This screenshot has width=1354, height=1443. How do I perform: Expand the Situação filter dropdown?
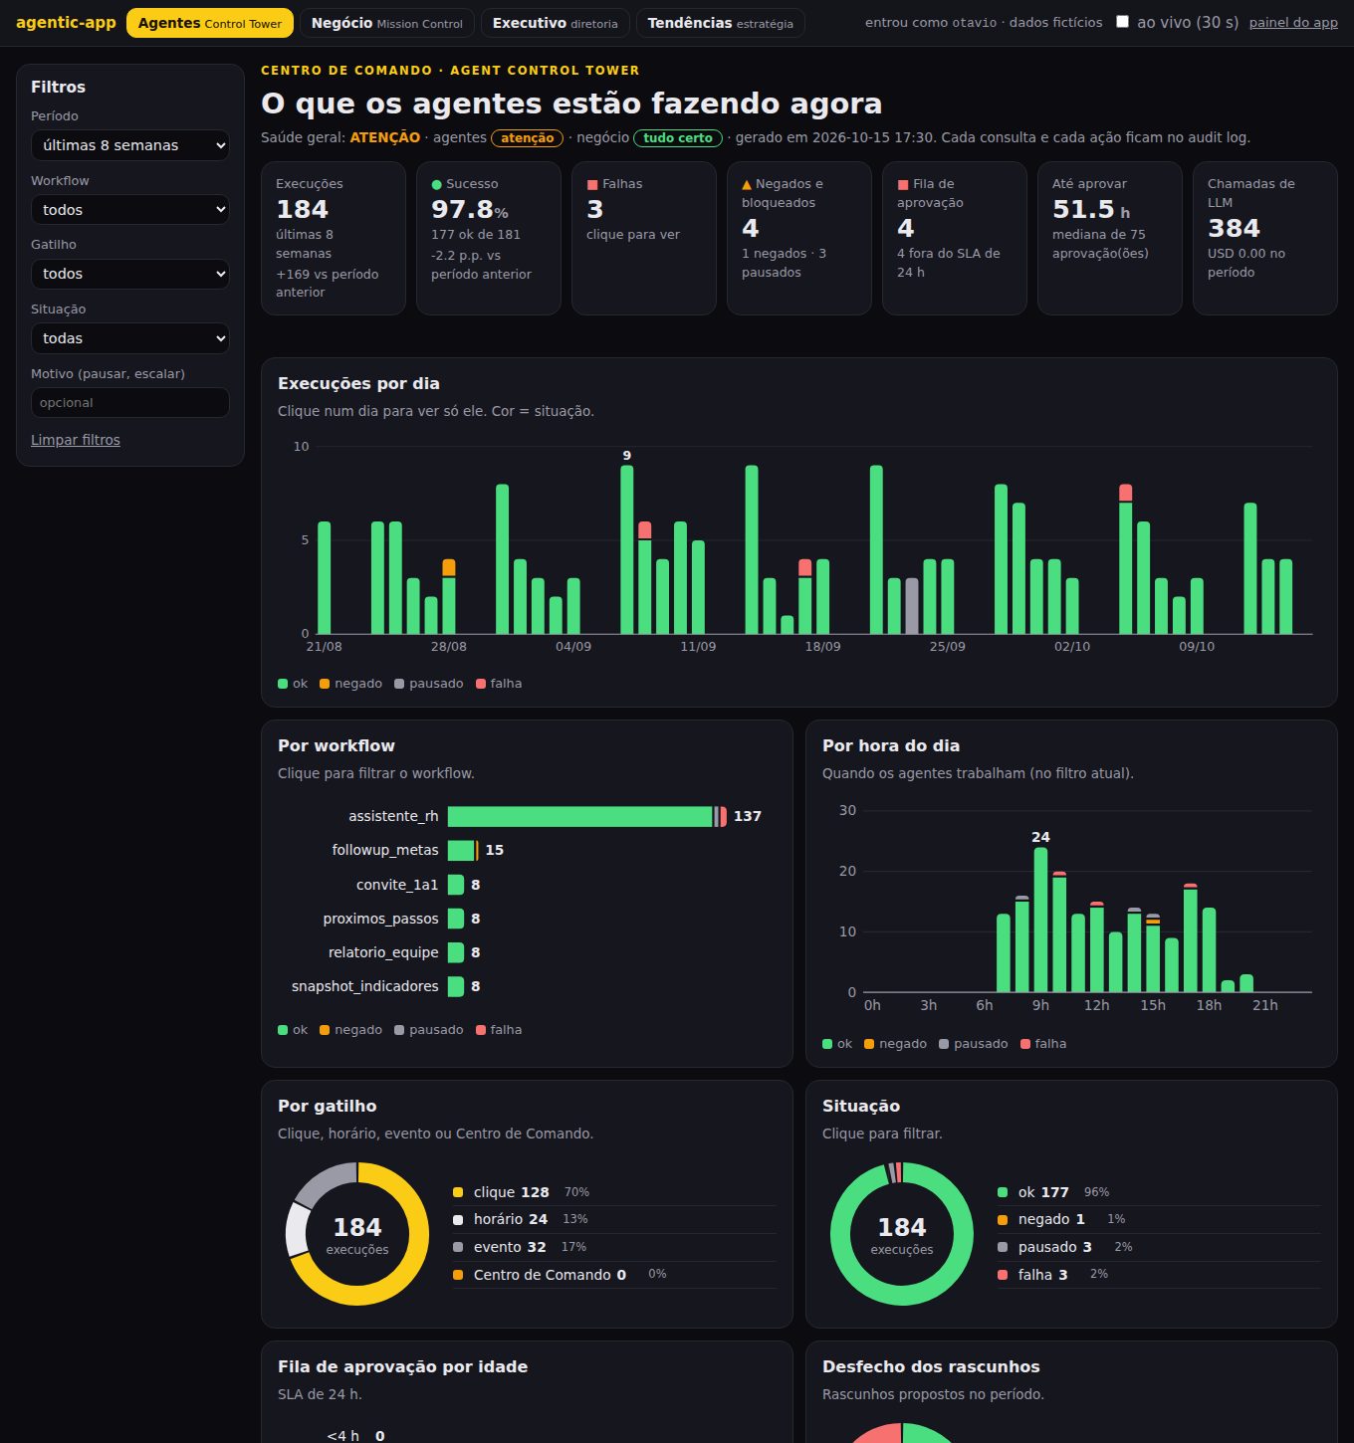(130, 338)
